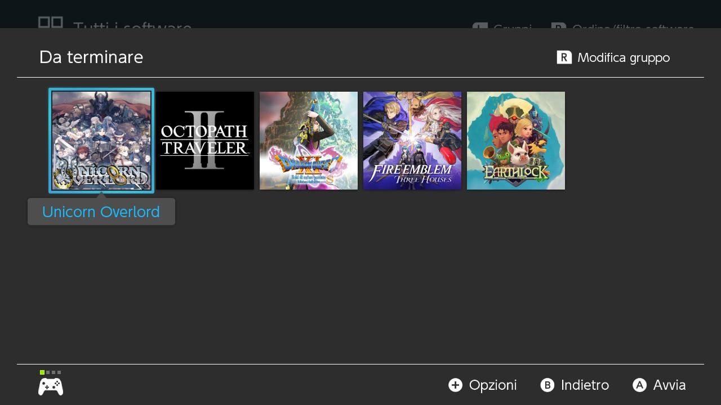
Task: Go back using the Indietro label
Action: [585, 385]
